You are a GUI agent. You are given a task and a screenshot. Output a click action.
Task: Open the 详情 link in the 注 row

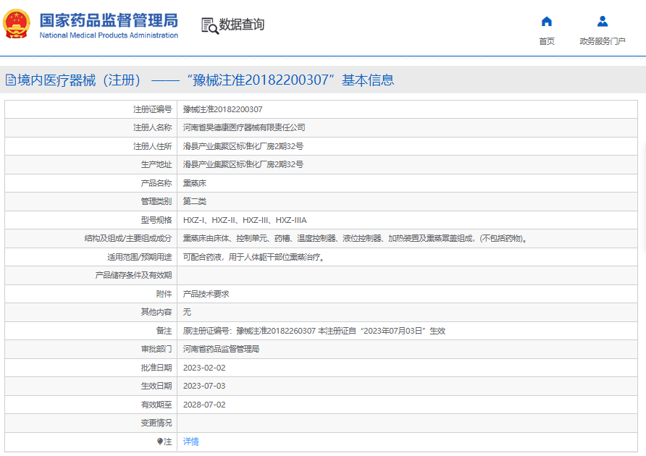[190, 442]
